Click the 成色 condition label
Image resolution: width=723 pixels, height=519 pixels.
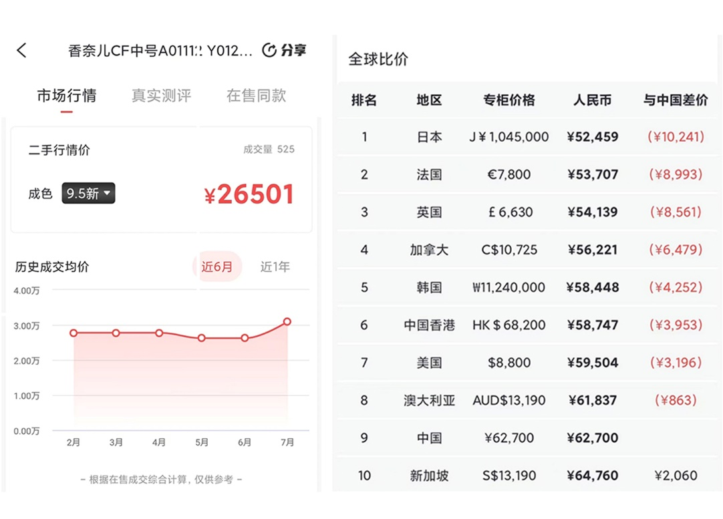coord(41,194)
